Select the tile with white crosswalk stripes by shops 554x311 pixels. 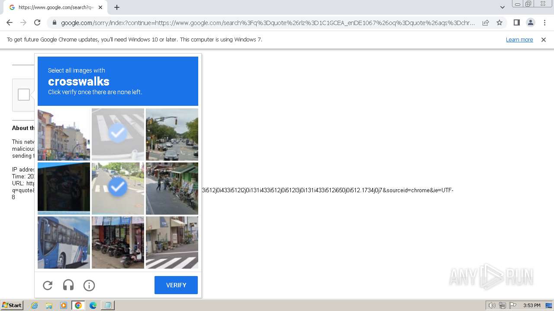coord(172,242)
